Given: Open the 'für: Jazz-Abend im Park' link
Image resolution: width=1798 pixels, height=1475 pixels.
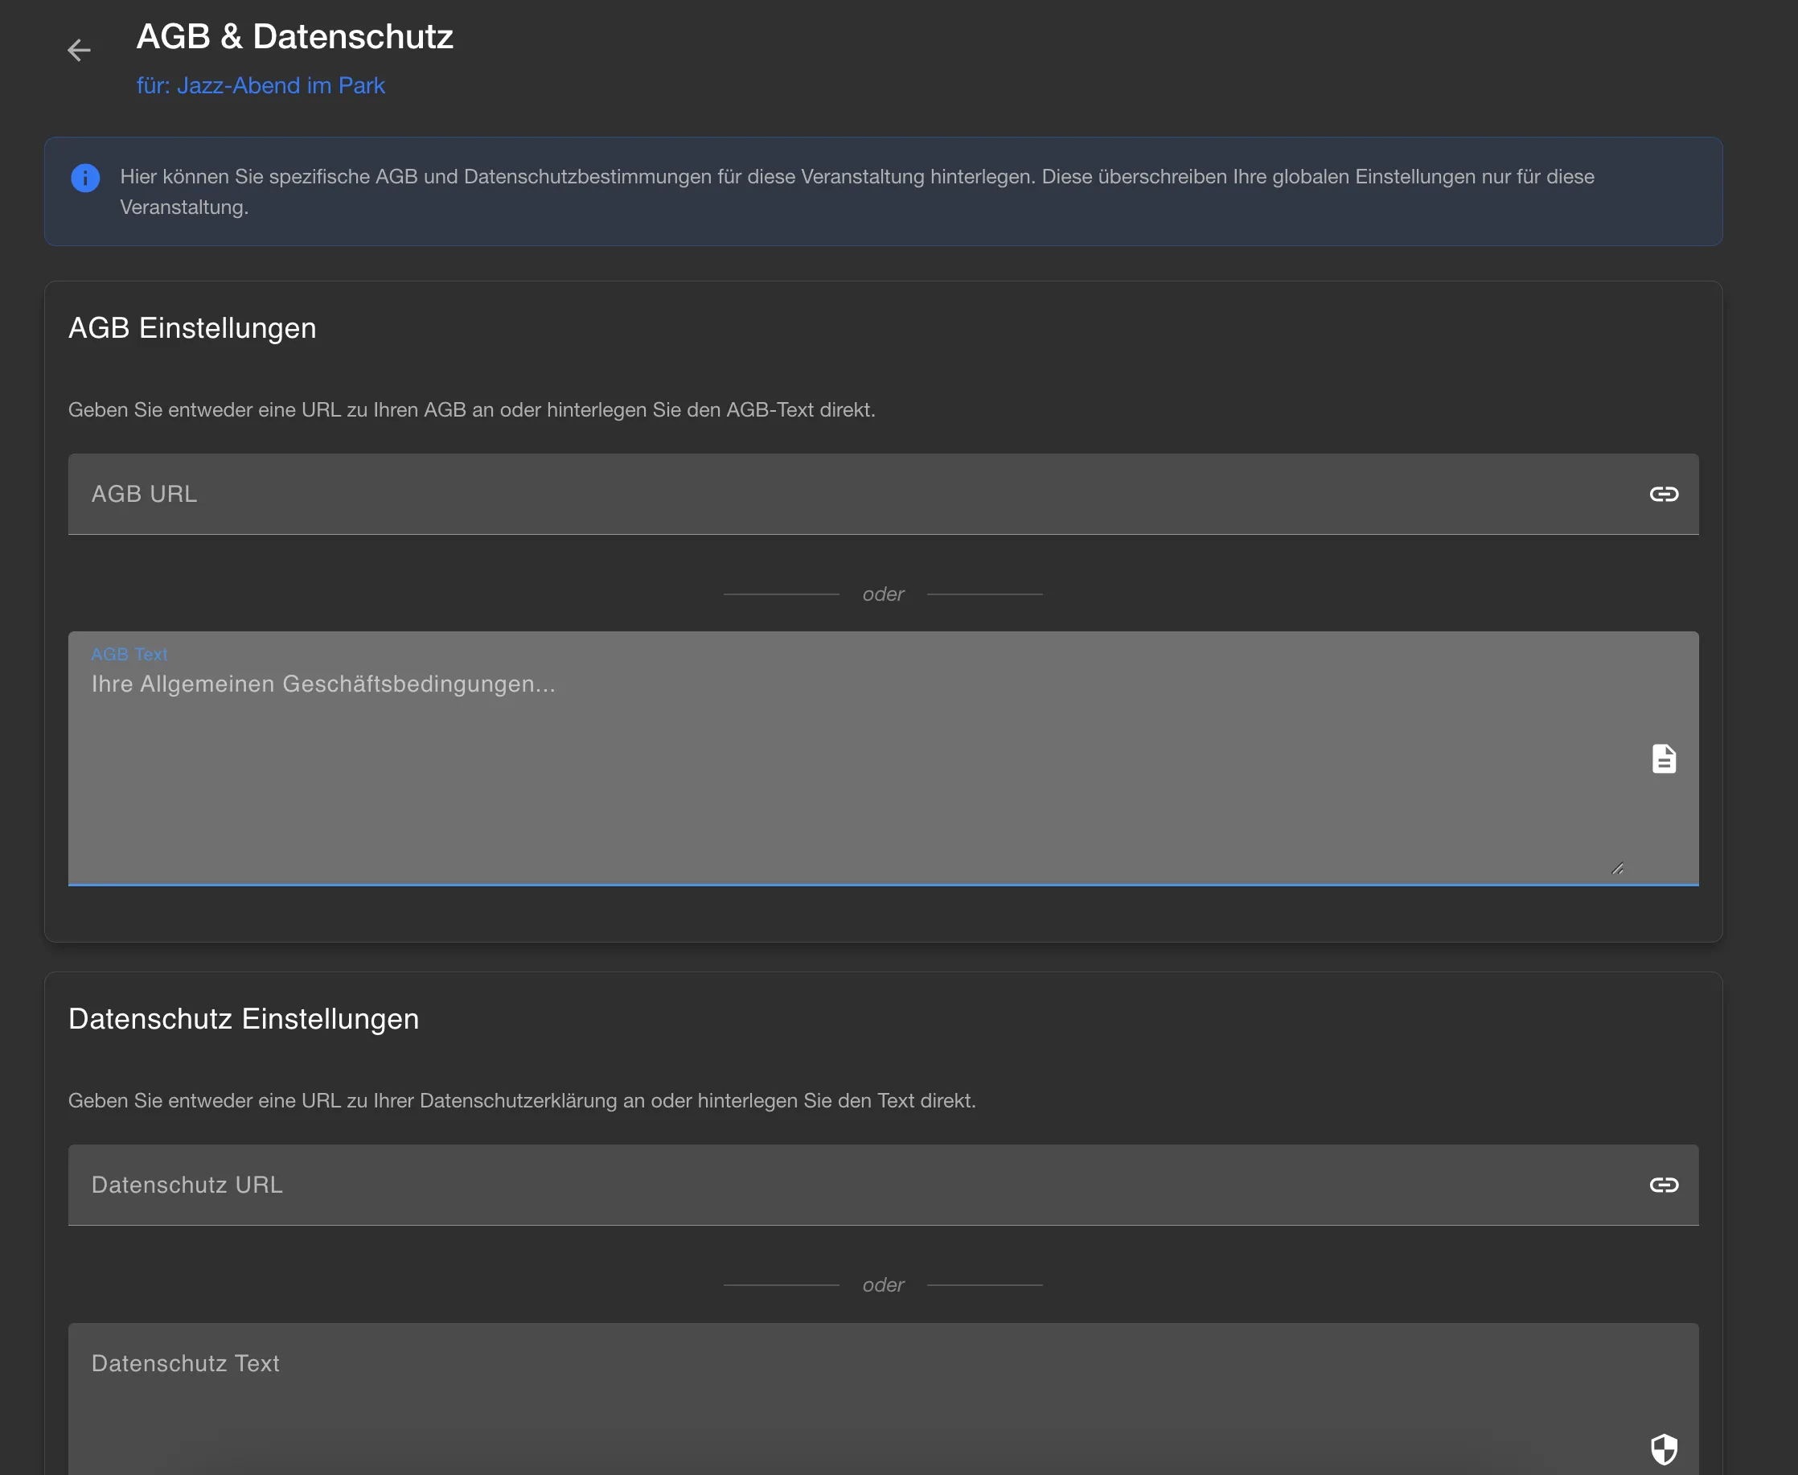Looking at the screenshot, I should pyautogui.click(x=261, y=86).
